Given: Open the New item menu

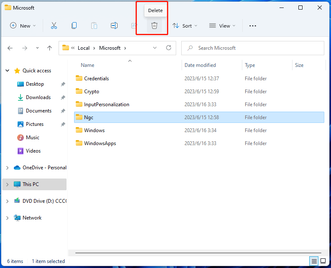Looking at the screenshot, I should click(x=23, y=26).
